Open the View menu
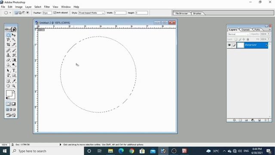Viewport: 275px width, 155px height. click(55, 7)
